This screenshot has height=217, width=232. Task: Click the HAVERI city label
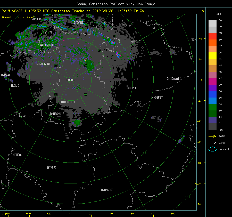point(52,168)
